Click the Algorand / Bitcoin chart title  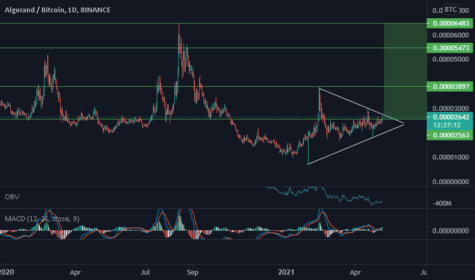point(58,10)
